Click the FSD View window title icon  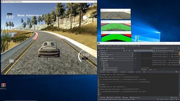click(102, 22)
